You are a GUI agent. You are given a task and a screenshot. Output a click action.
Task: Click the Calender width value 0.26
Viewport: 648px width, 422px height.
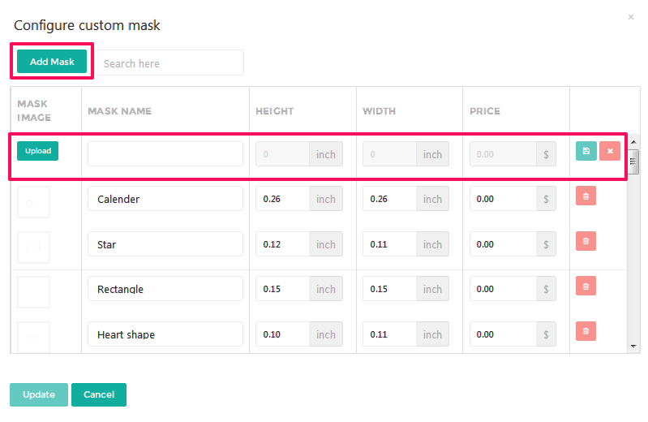[389, 199]
